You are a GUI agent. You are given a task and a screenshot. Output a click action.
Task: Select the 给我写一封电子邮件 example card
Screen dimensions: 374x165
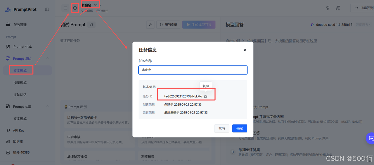point(99,120)
